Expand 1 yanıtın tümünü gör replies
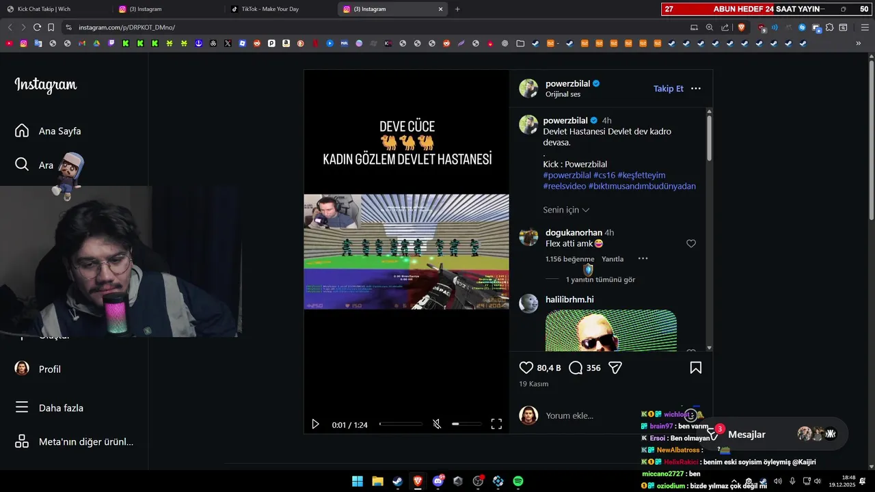 click(600, 279)
